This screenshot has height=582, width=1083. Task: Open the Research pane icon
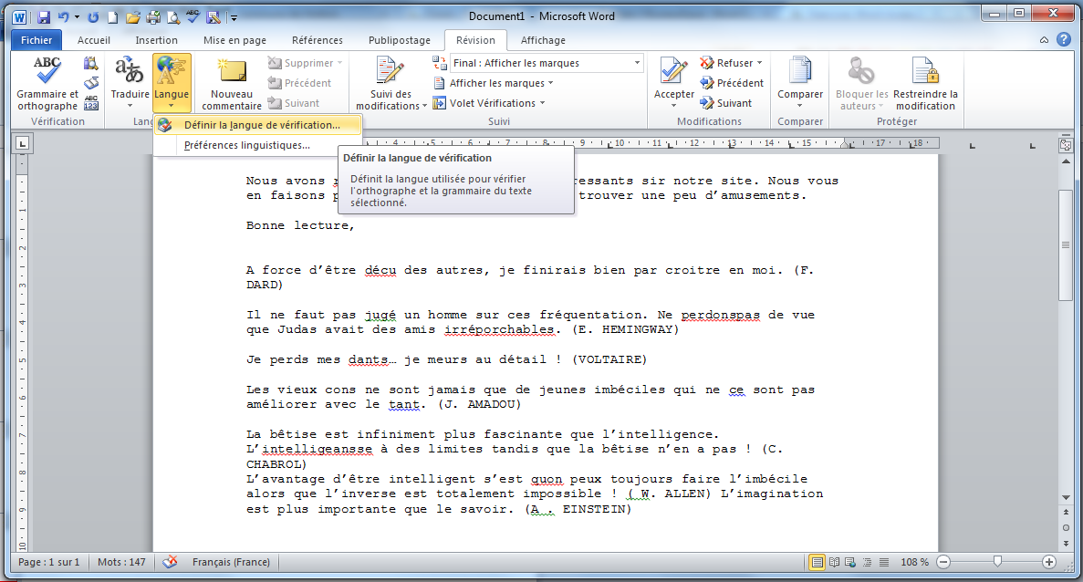click(90, 64)
